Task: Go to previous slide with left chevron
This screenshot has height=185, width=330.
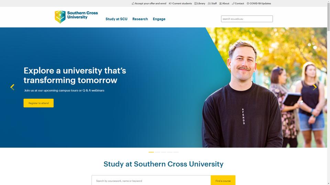Action: (12, 87)
